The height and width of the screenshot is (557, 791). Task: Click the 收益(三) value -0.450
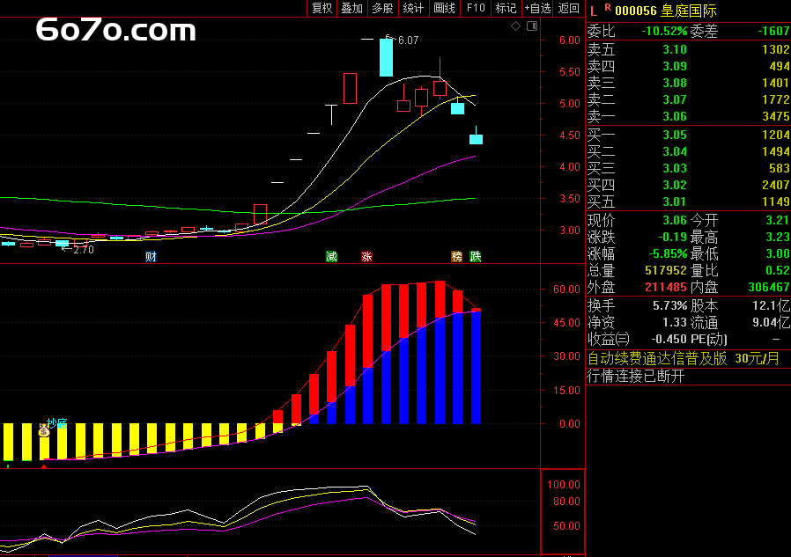point(669,339)
